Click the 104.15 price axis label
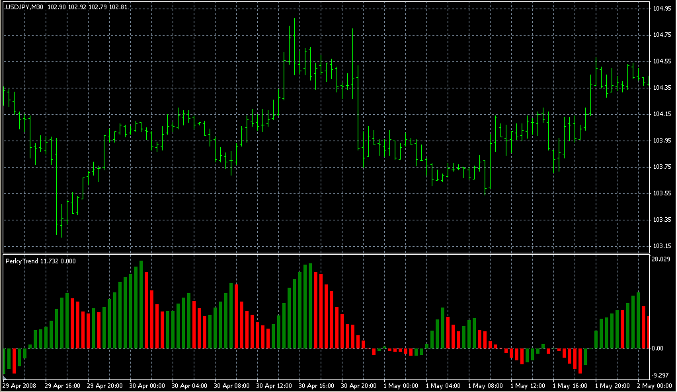 coord(661,114)
